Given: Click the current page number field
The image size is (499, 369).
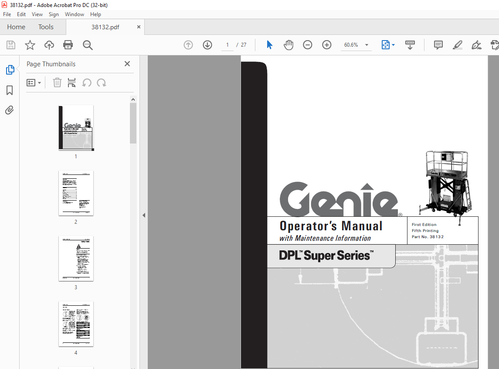Looking at the screenshot, I should (x=227, y=45).
